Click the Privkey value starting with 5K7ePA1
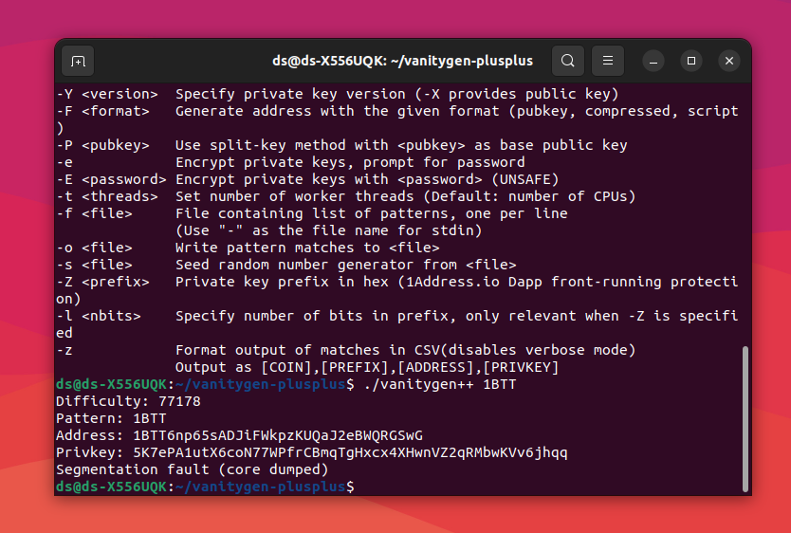791x533 pixels. point(350,452)
